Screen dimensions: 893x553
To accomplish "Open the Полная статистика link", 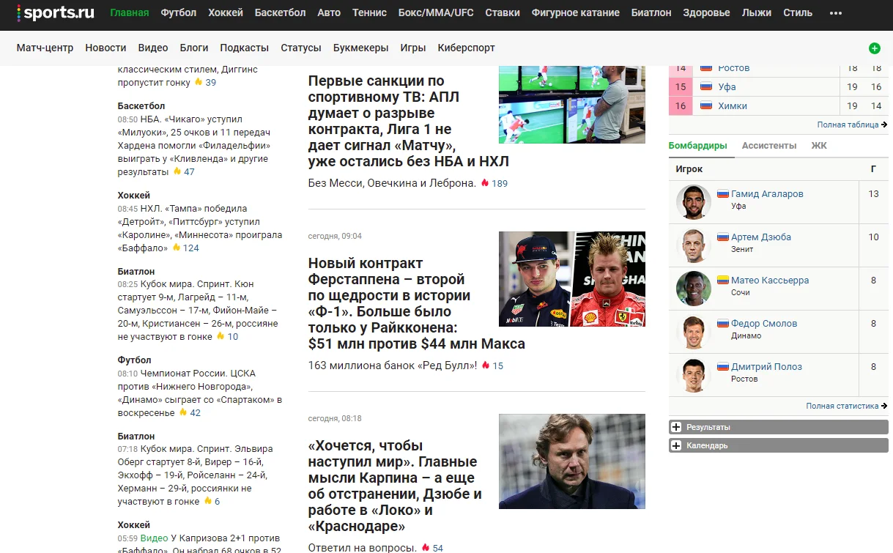I will point(842,406).
